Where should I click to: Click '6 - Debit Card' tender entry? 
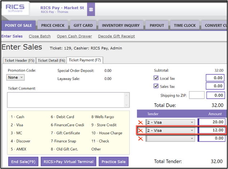(62, 117)
